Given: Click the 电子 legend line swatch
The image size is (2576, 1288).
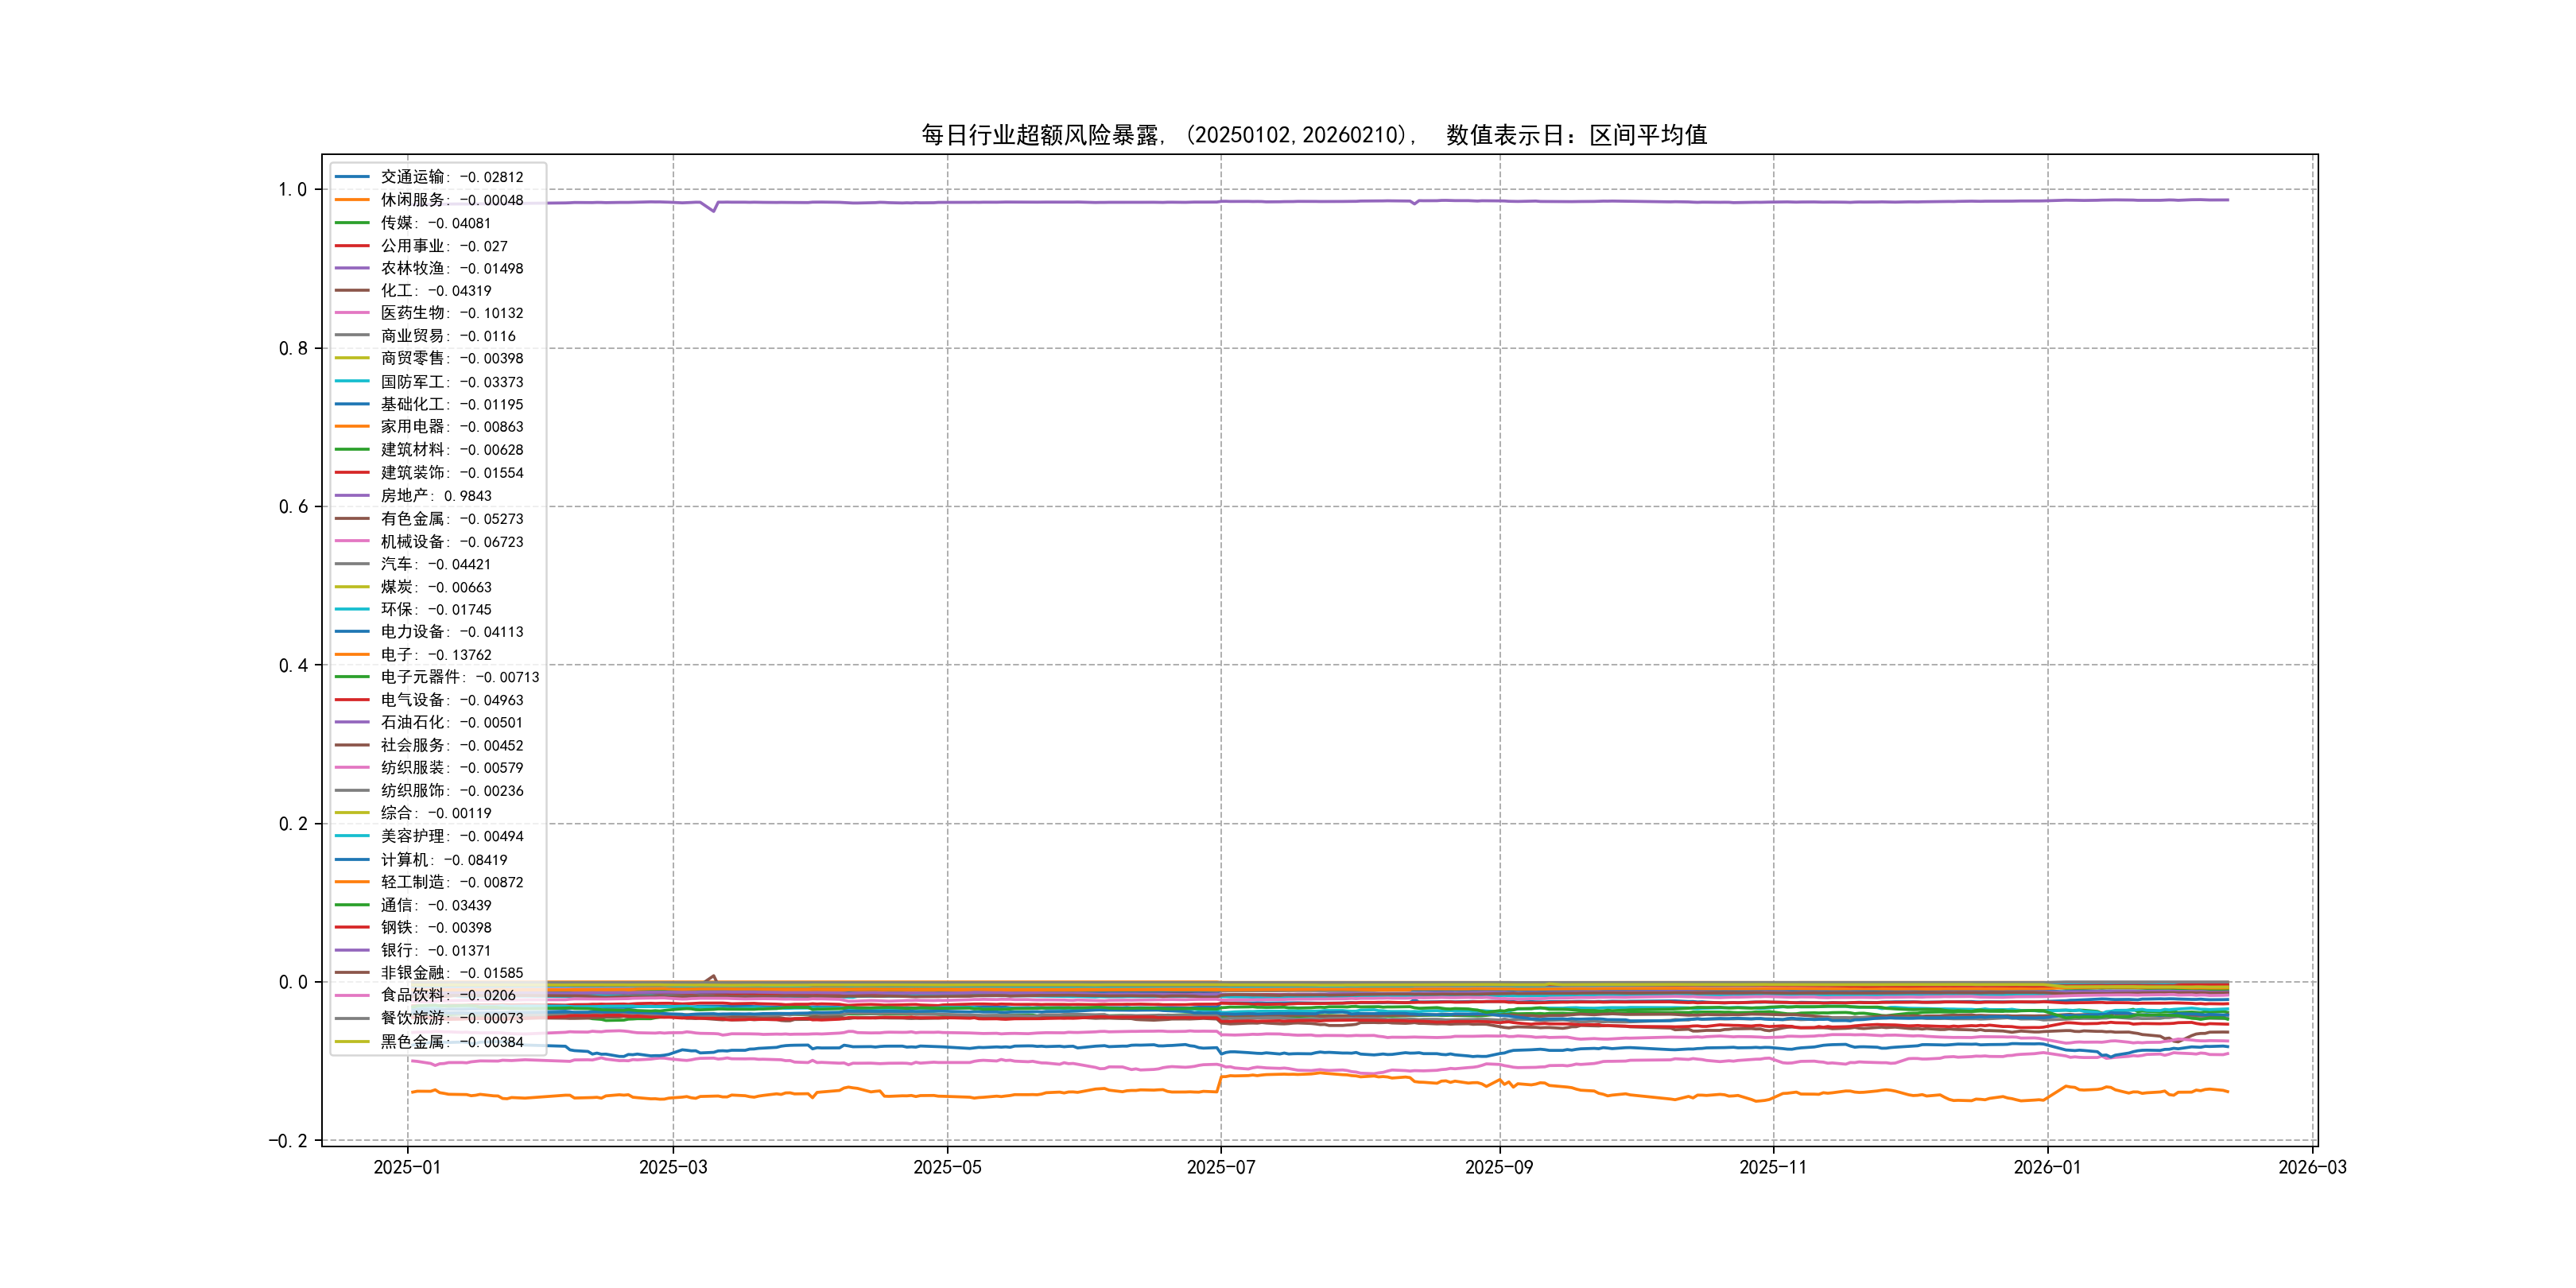Looking at the screenshot, I should pos(352,655).
